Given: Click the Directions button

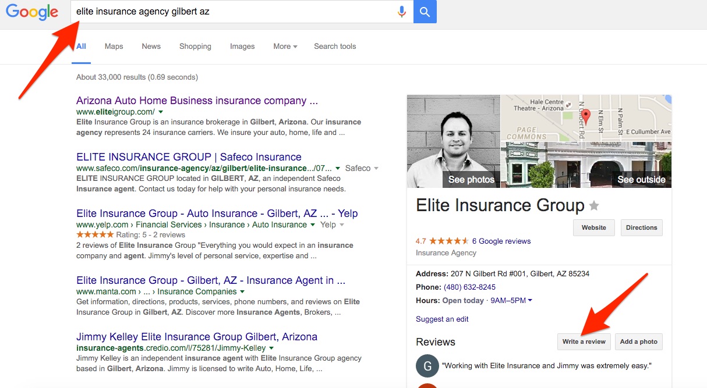Looking at the screenshot, I should tap(641, 227).
